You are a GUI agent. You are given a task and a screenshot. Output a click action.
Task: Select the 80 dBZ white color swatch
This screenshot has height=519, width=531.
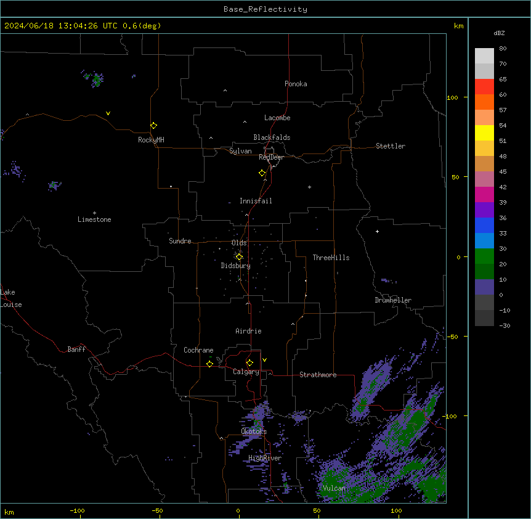[484, 56]
